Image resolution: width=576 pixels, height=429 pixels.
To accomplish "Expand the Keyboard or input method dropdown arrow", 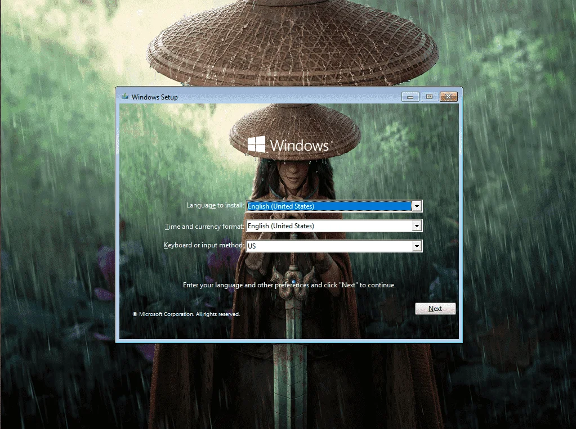I will tap(417, 246).
